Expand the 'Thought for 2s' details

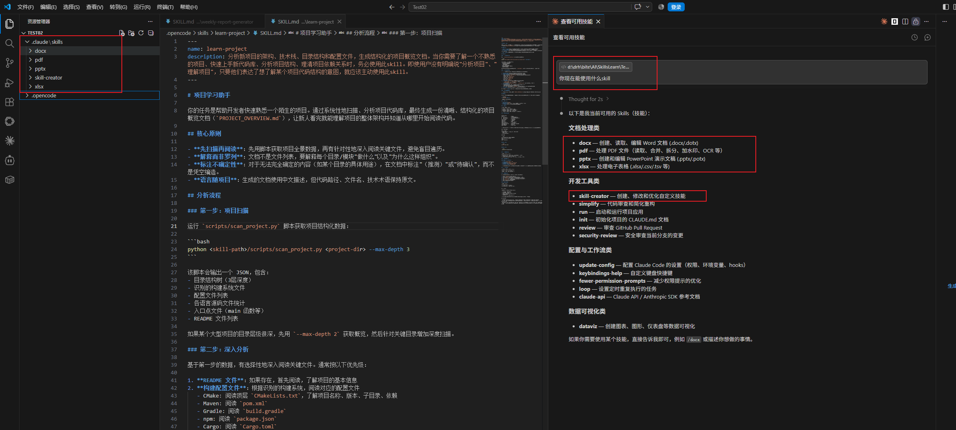tap(588, 99)
